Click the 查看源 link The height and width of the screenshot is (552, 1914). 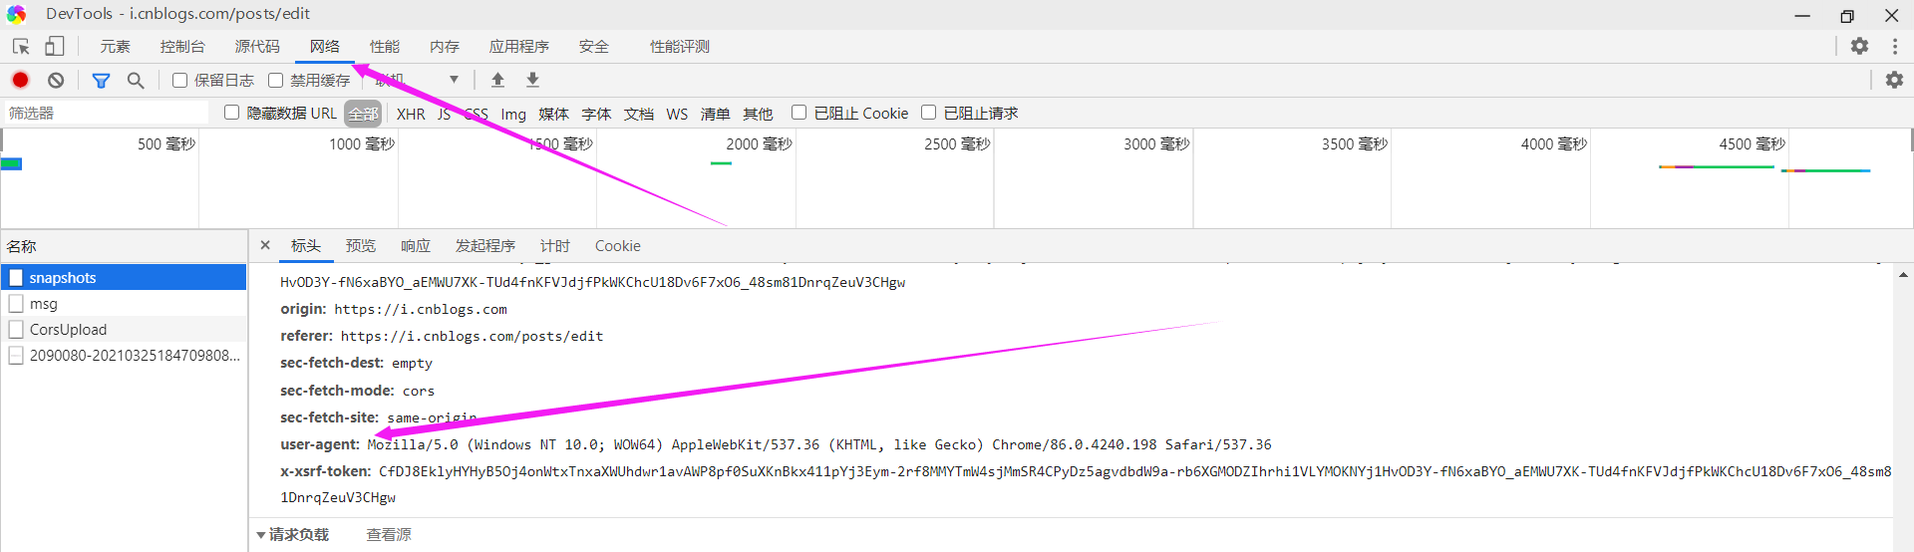click(x=389, y=535)
